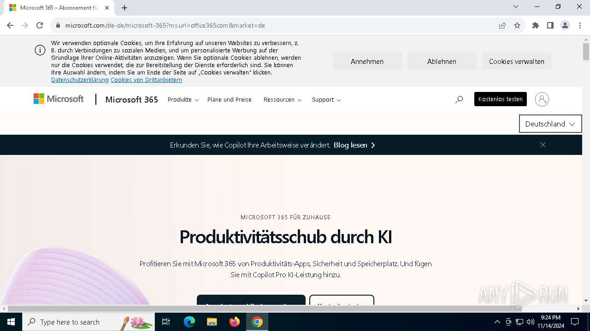Open the Deutschland region dropdown
Image resolution: width=590 pixels, height=331 pixels.
550,124
